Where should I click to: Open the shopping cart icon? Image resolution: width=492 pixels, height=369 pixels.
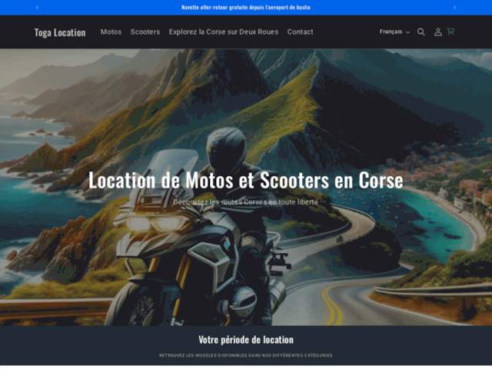tap(451, 32)
